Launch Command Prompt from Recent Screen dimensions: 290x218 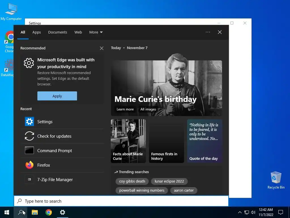(62, 150)
